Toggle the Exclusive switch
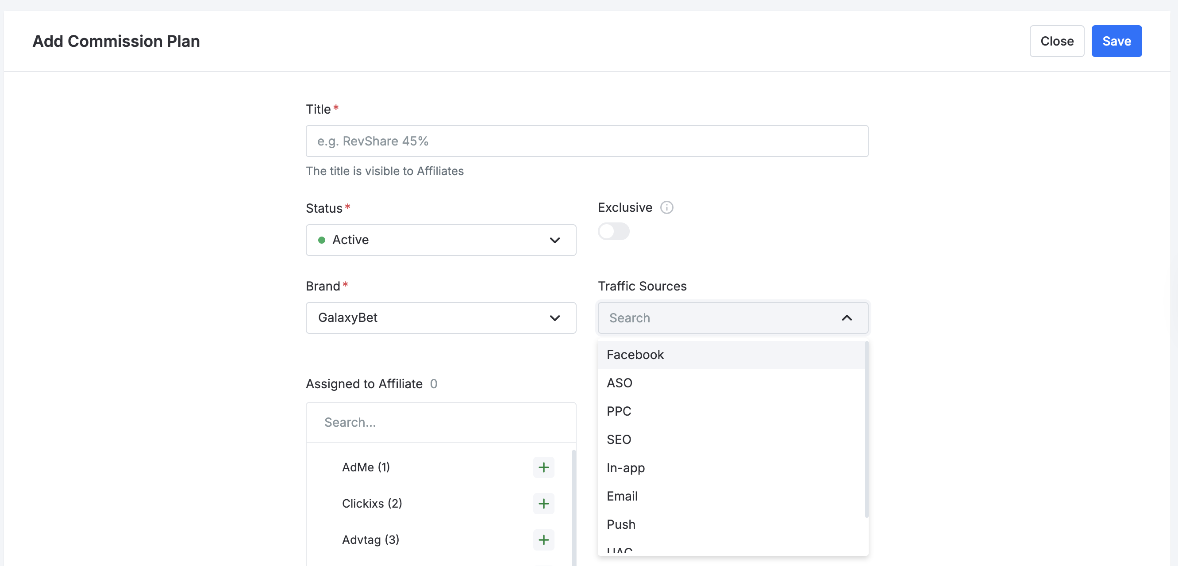The width and height of the screenshot is (1178, 566). coord(613,231)
